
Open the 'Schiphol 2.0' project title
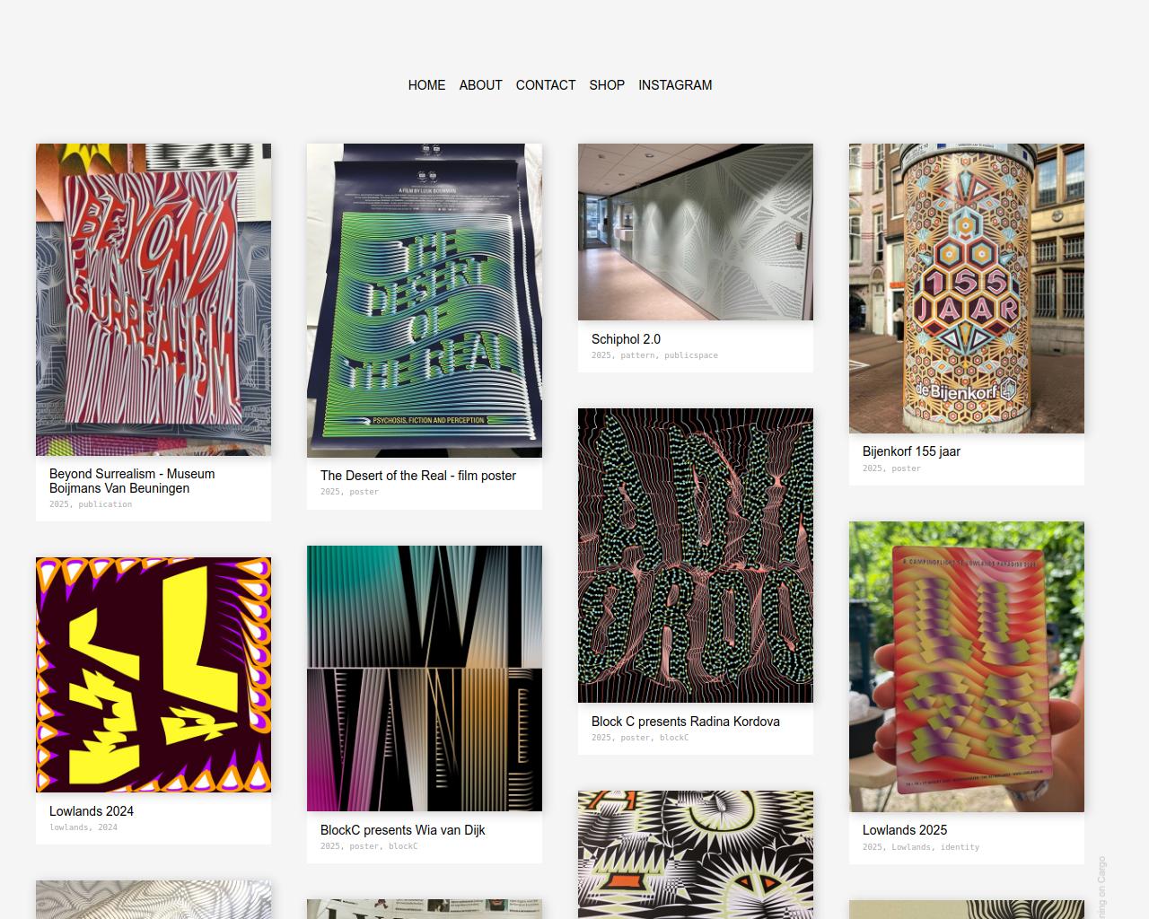coord(626,339)
